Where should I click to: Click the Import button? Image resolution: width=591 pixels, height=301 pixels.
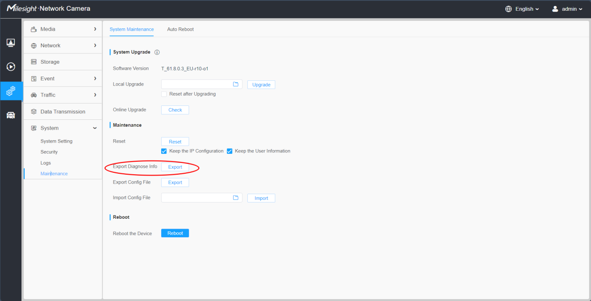(261, 198)
